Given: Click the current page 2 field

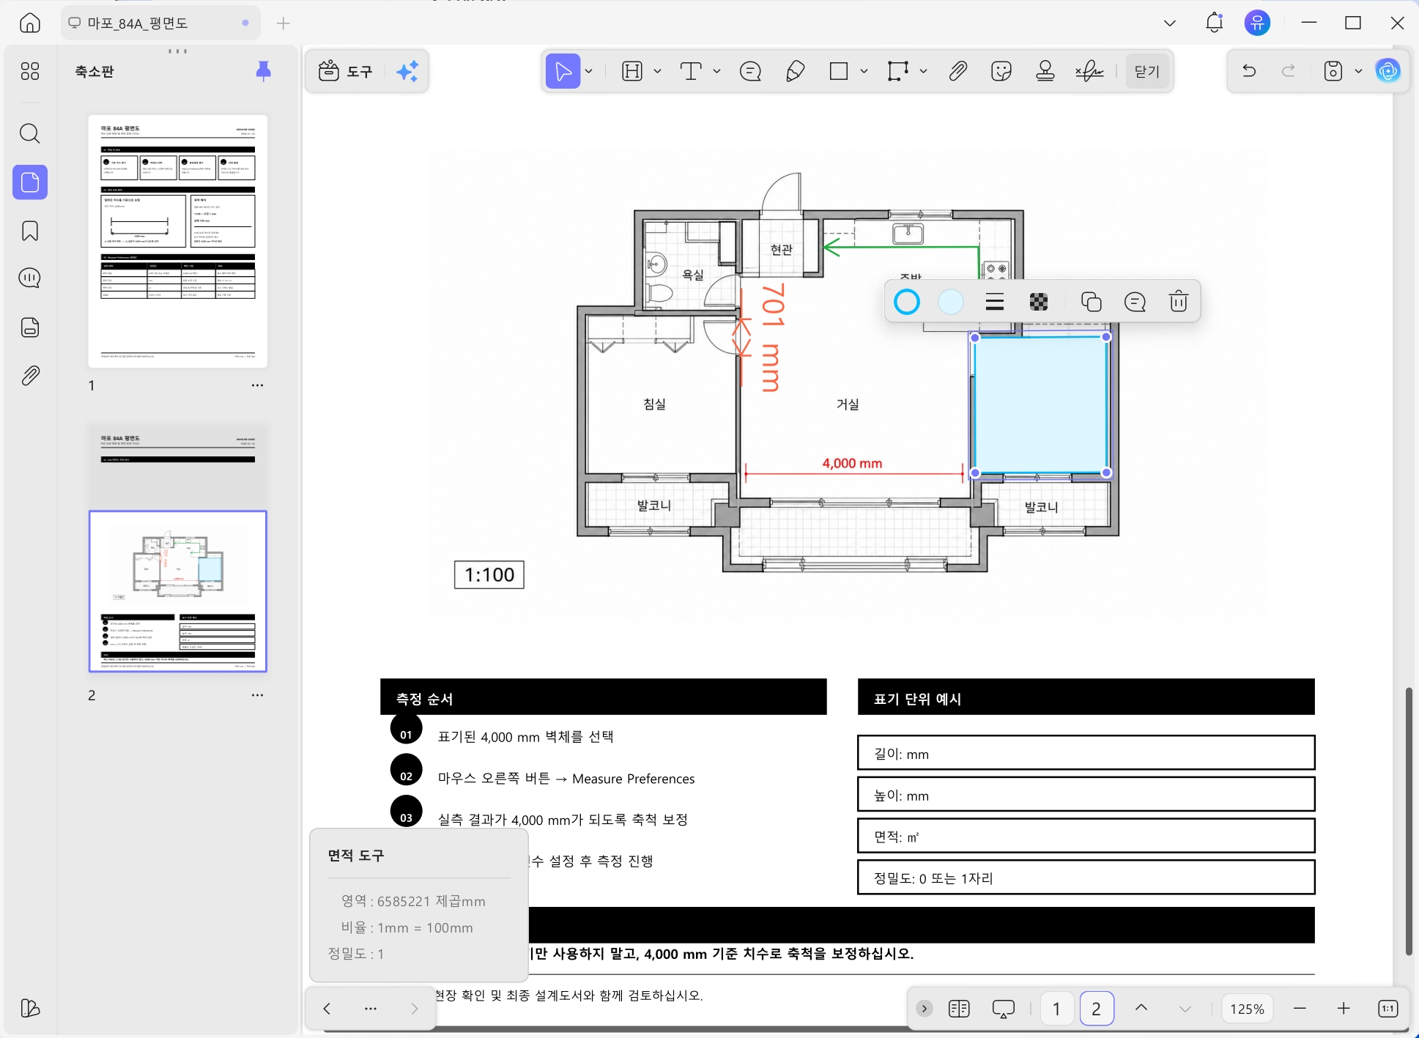Looking at the screenshot, I should pyautogui.click(x=1096, y=1009).
